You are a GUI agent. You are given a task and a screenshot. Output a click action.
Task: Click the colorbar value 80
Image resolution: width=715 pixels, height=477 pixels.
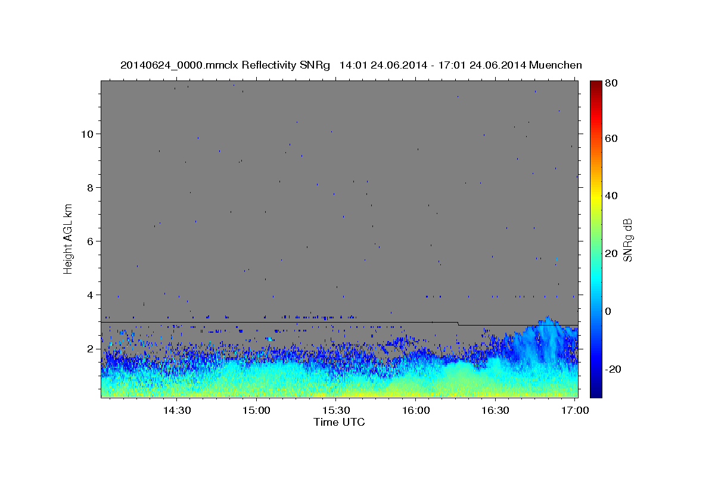(x=611, y=83)
